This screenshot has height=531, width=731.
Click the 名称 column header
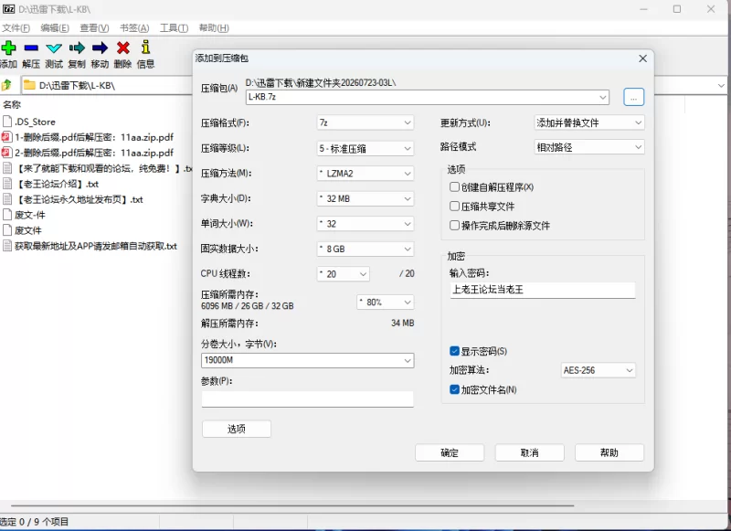coord(12,104)
